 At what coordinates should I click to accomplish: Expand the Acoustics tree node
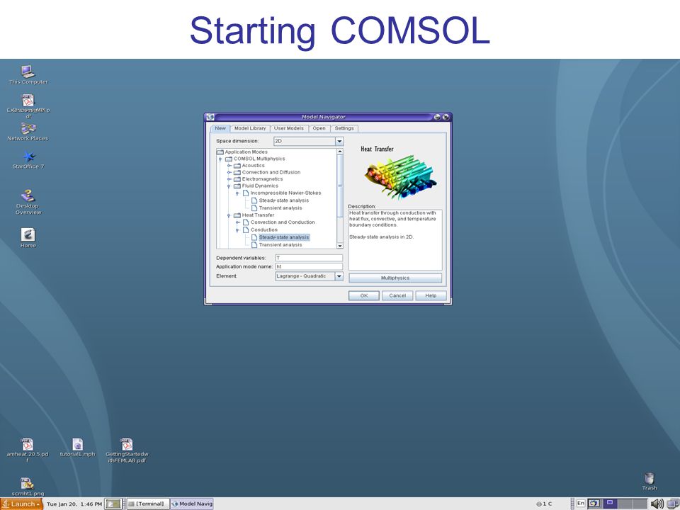pyautogui.click(x=229, y=166)
